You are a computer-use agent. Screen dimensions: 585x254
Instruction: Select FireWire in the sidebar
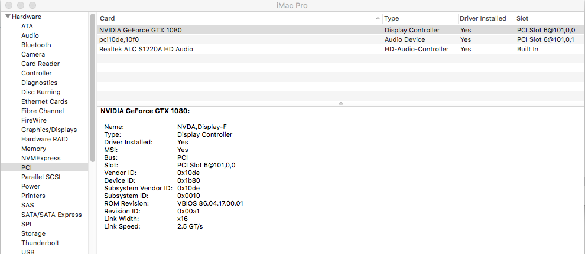coord(34,120)
